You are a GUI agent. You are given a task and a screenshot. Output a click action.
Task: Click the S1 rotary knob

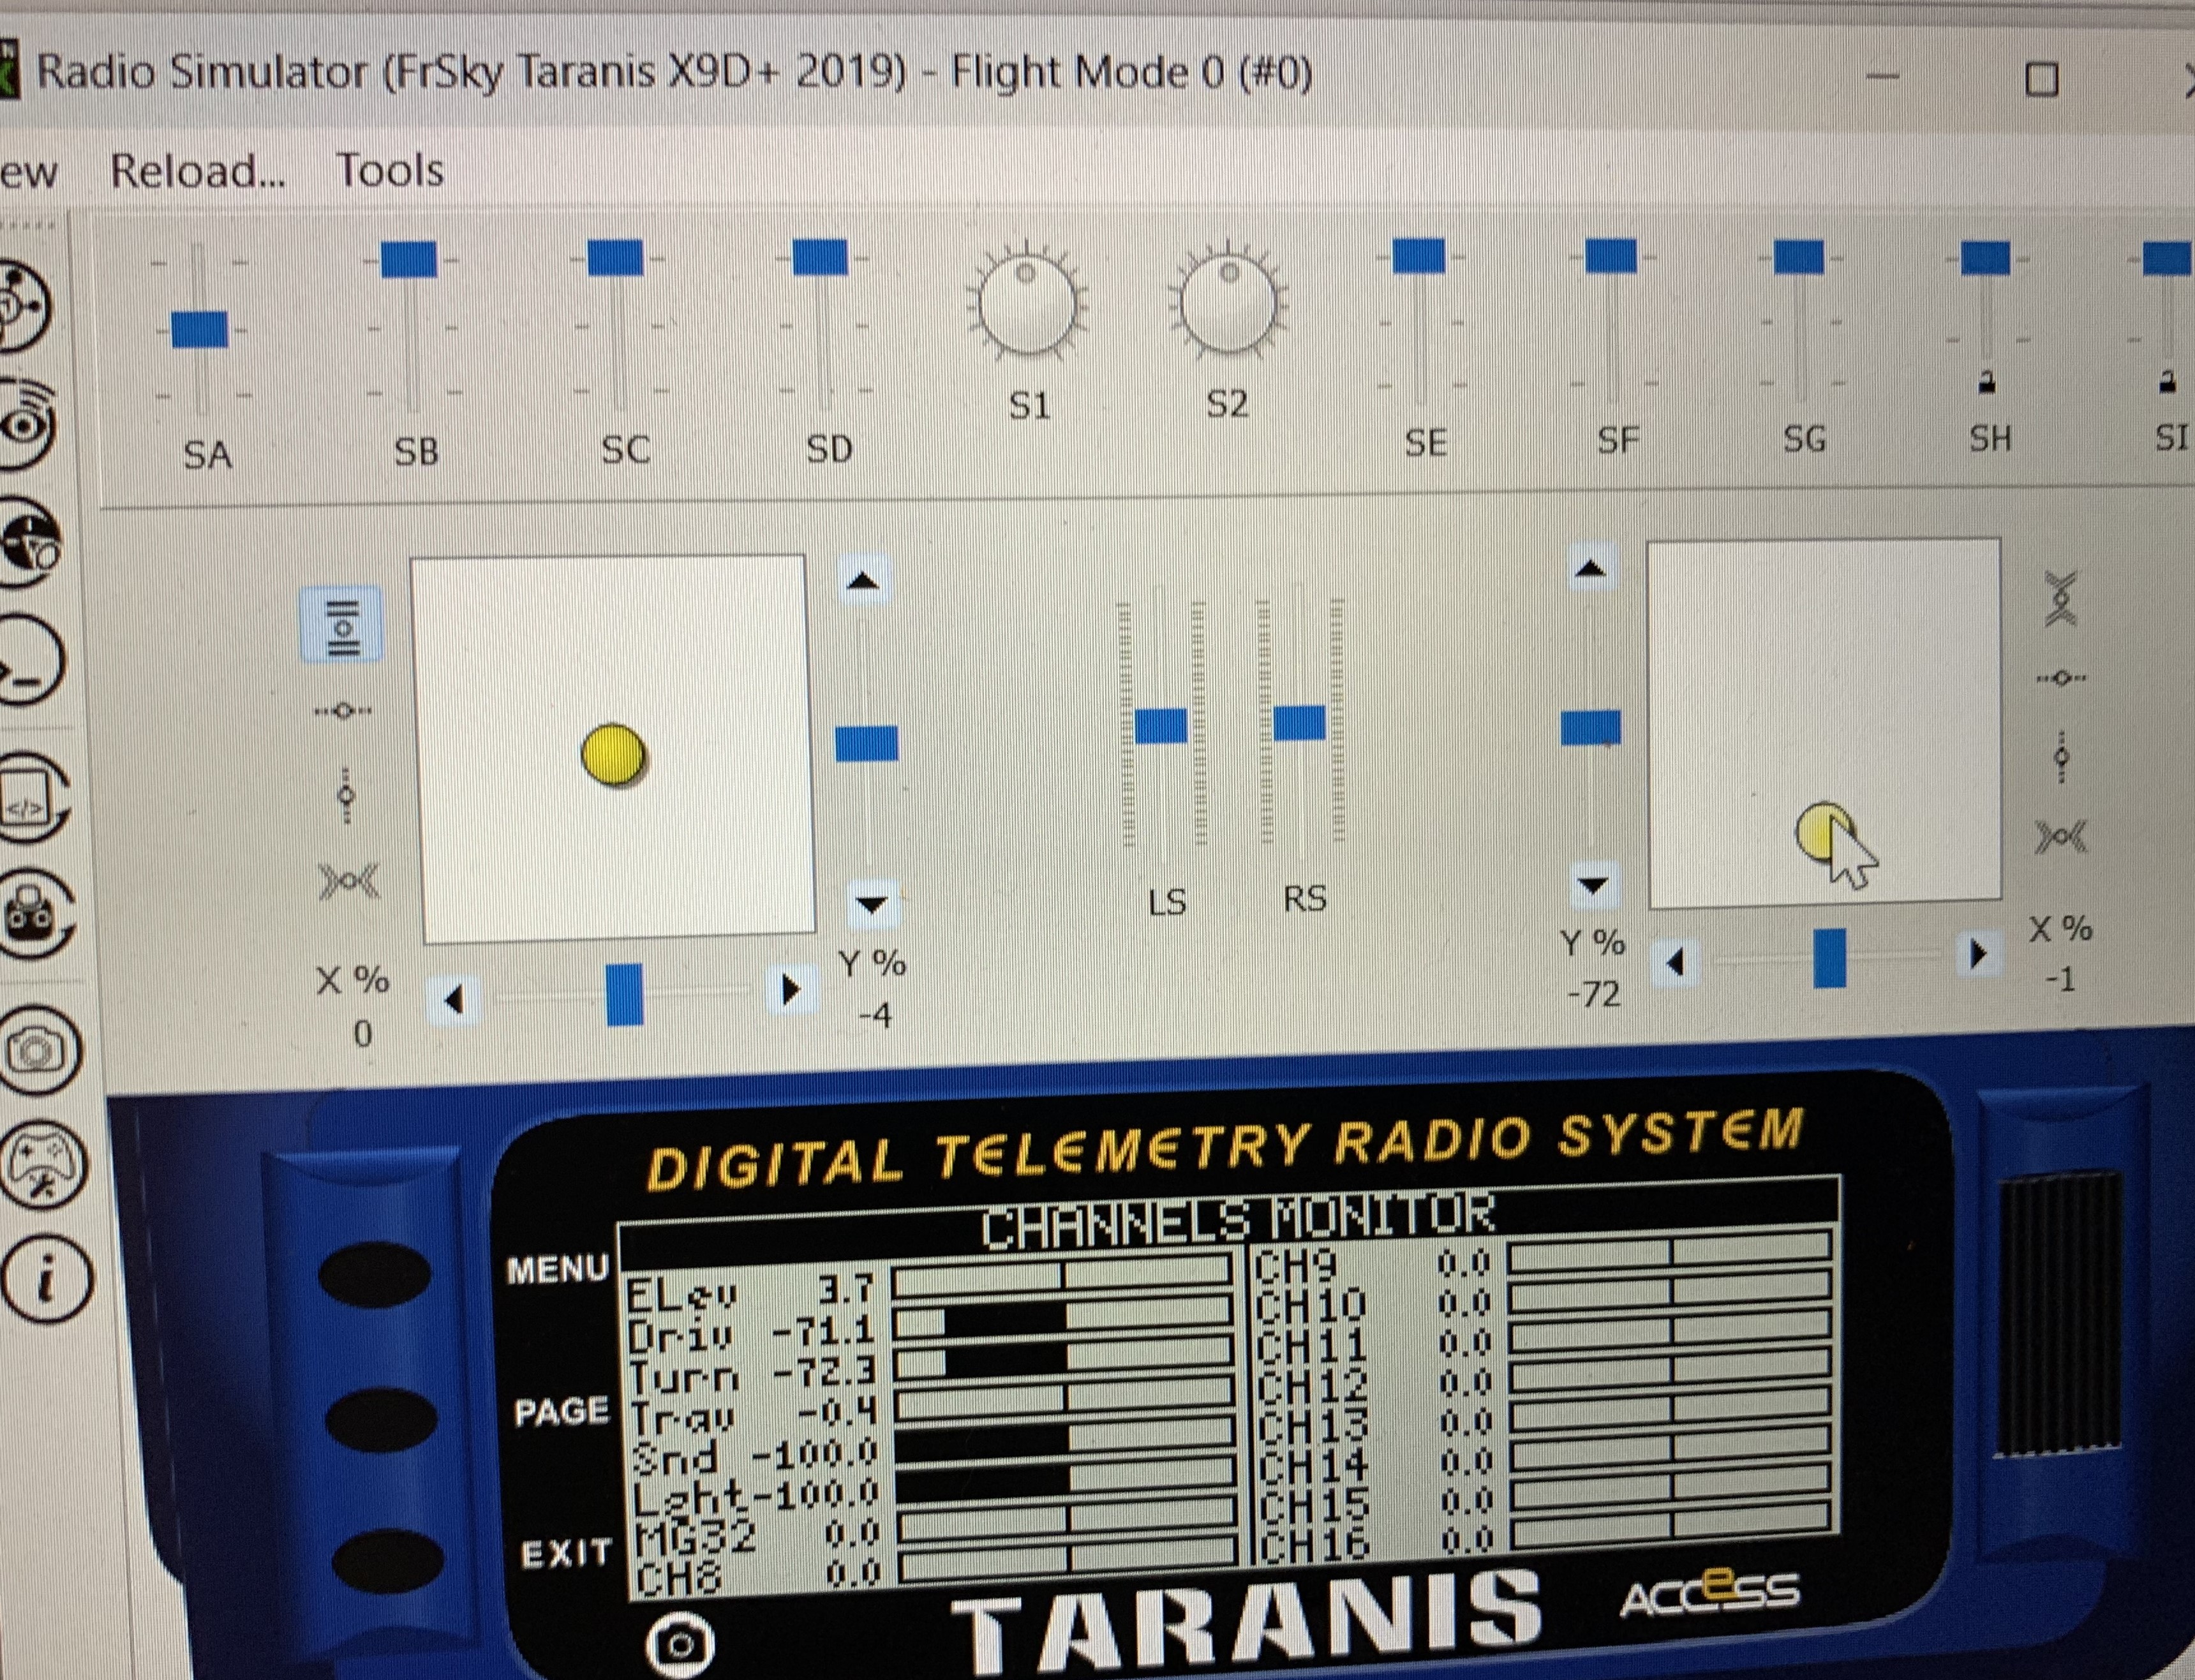1028,302
